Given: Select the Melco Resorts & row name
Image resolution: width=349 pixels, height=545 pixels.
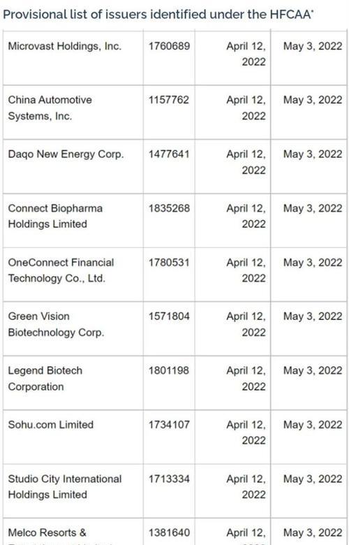Looking at the screenshot, I should (x=47, y=533).
